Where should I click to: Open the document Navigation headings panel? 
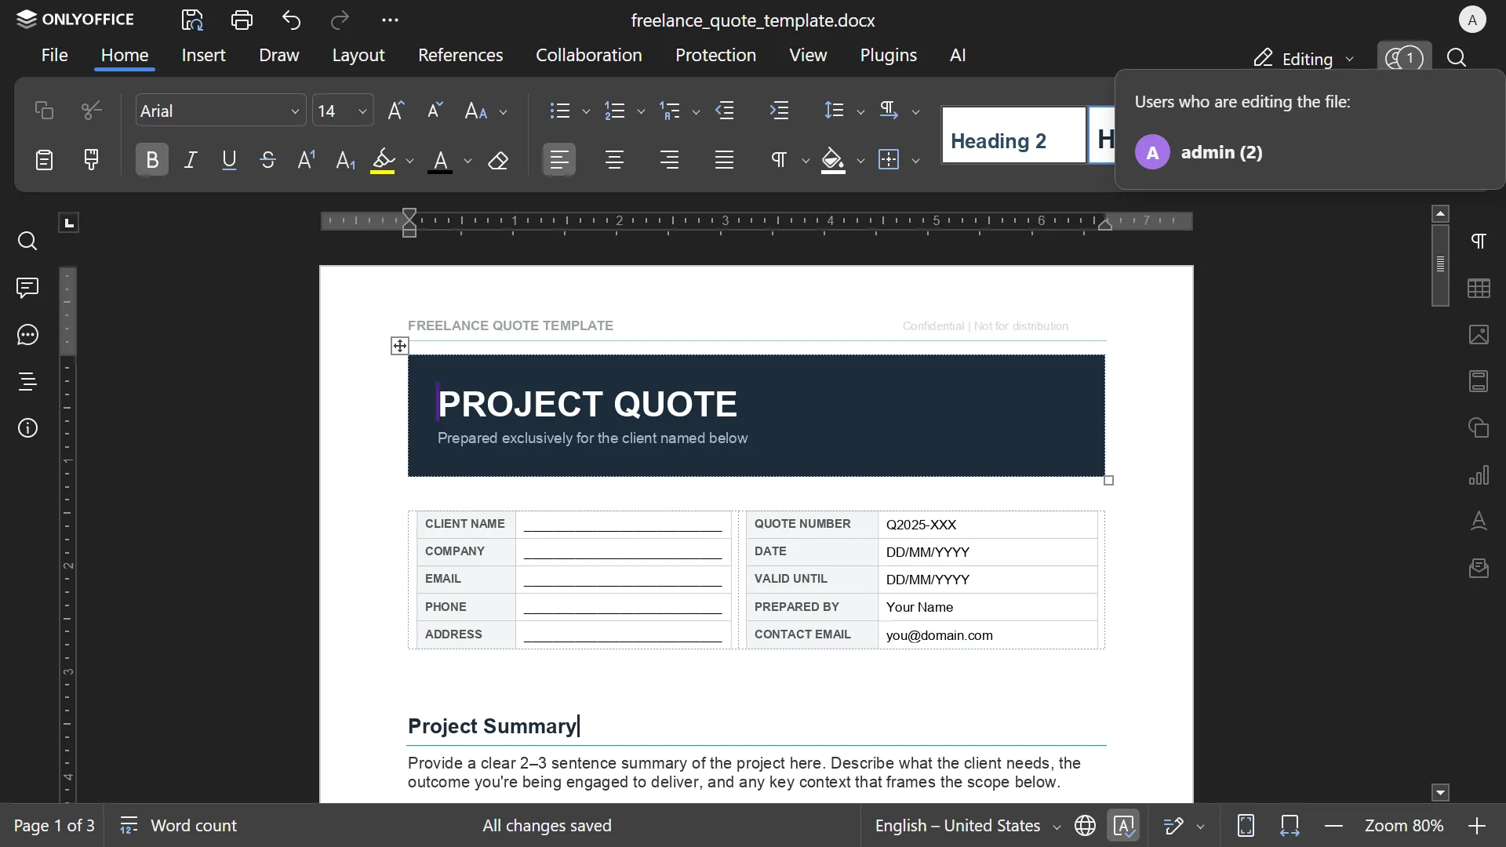coord(28,383)
